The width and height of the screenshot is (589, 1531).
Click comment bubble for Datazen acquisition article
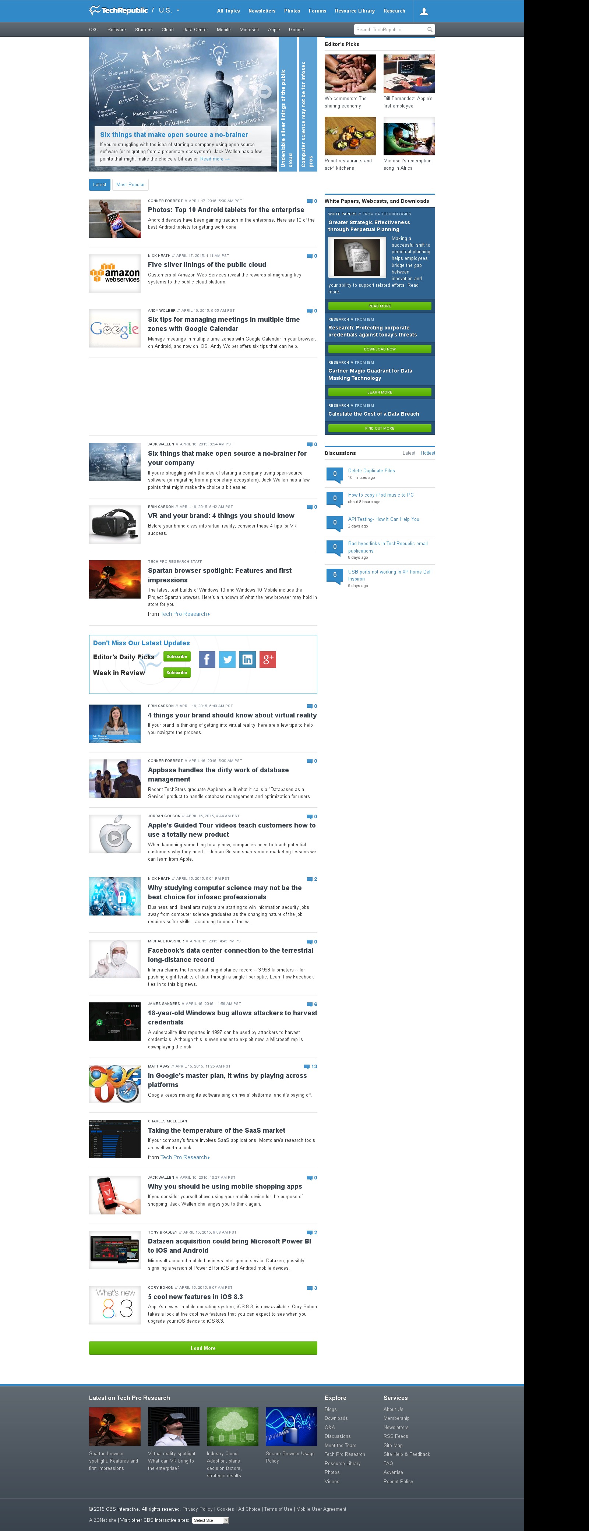[312, 1233]
